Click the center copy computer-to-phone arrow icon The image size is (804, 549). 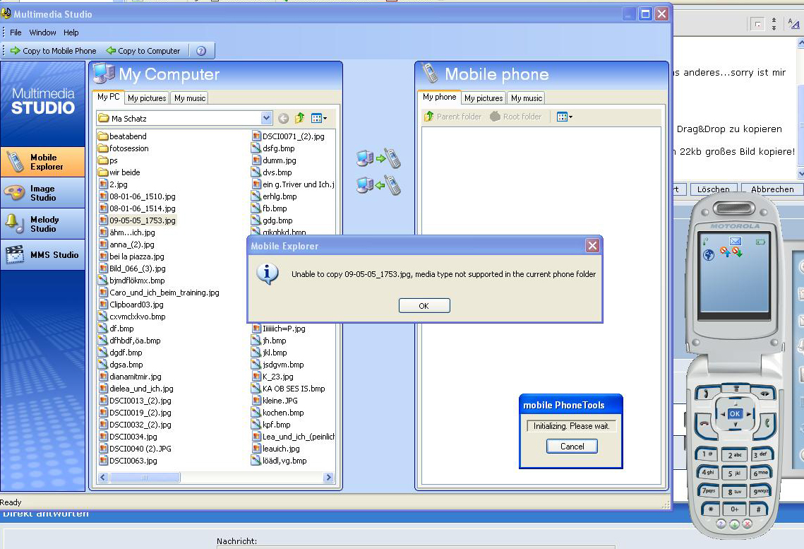click(x=378, y=158)
